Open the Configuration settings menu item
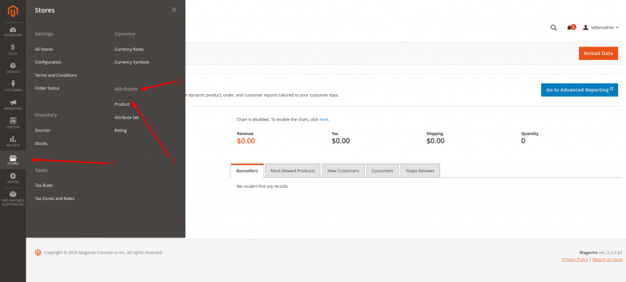Viewport: 626px width, 282px height. 48,62
